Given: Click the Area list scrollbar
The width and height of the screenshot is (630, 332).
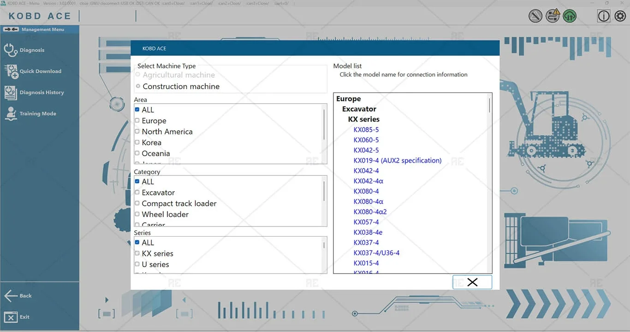Looking at the screenshot, I should [324, 125].
